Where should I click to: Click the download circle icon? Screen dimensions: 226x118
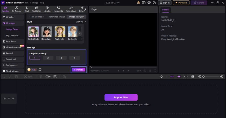(154, 3)
